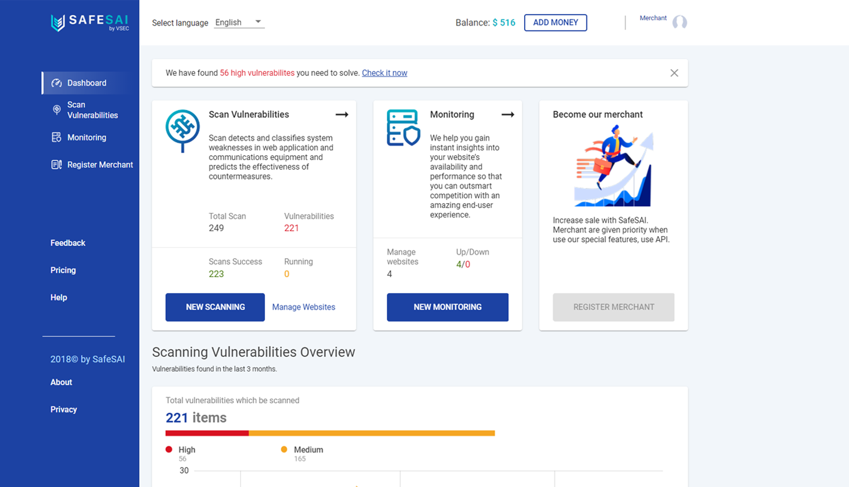849x487 pixels.
Task: Click the 221 items total heading
Action: [196, 418]
